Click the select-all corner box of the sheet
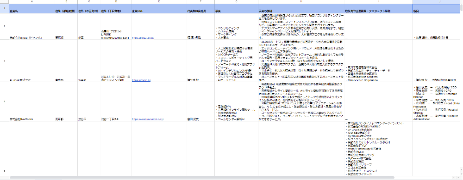Viewport: 463px width, 180px height. pos(5,2)
